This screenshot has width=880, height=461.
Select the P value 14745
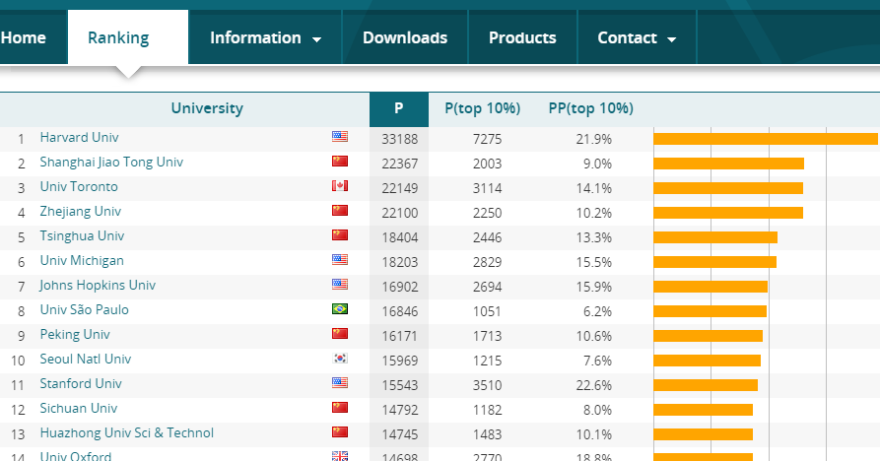point(399,434)
